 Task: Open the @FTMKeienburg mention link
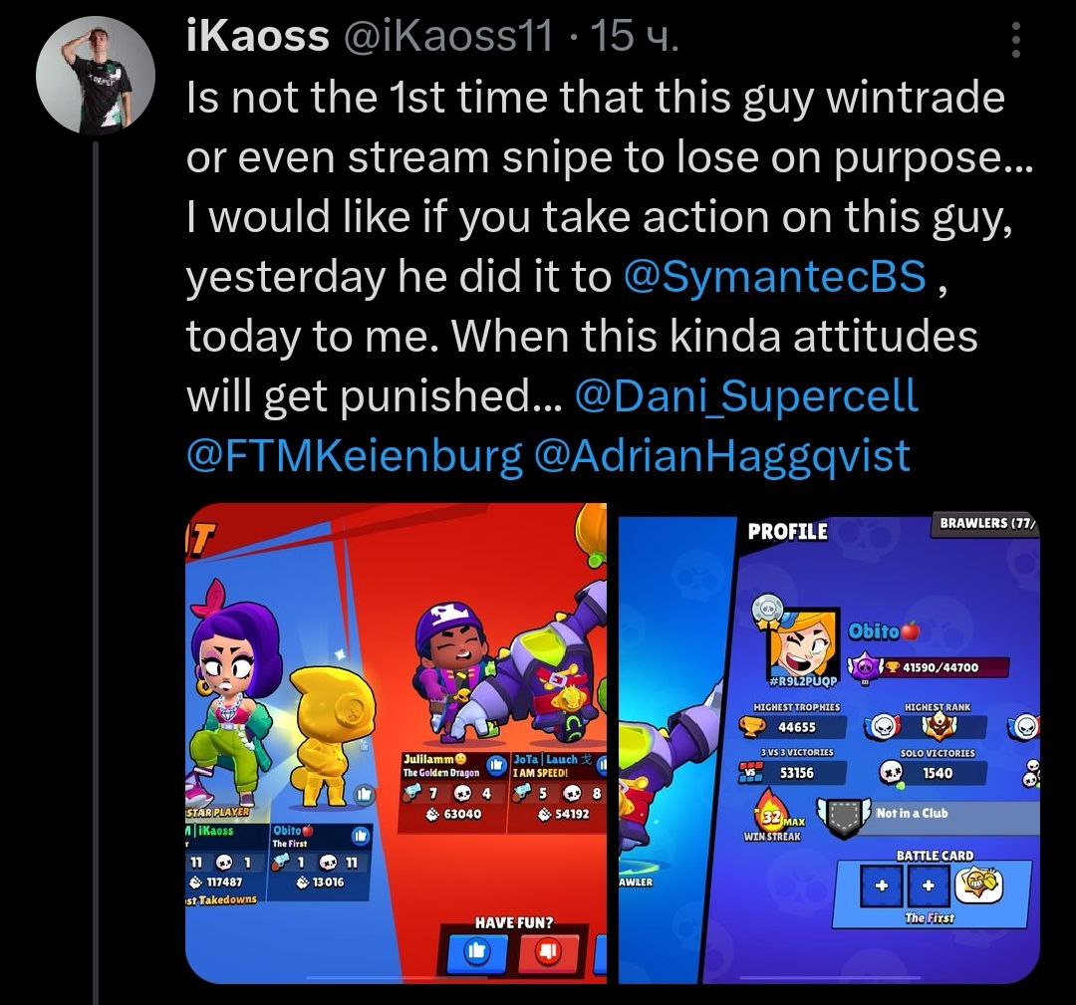pos(354,456)
